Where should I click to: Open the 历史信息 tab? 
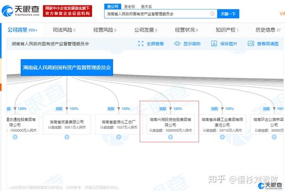pyautogui.click(x=268, y=30)
